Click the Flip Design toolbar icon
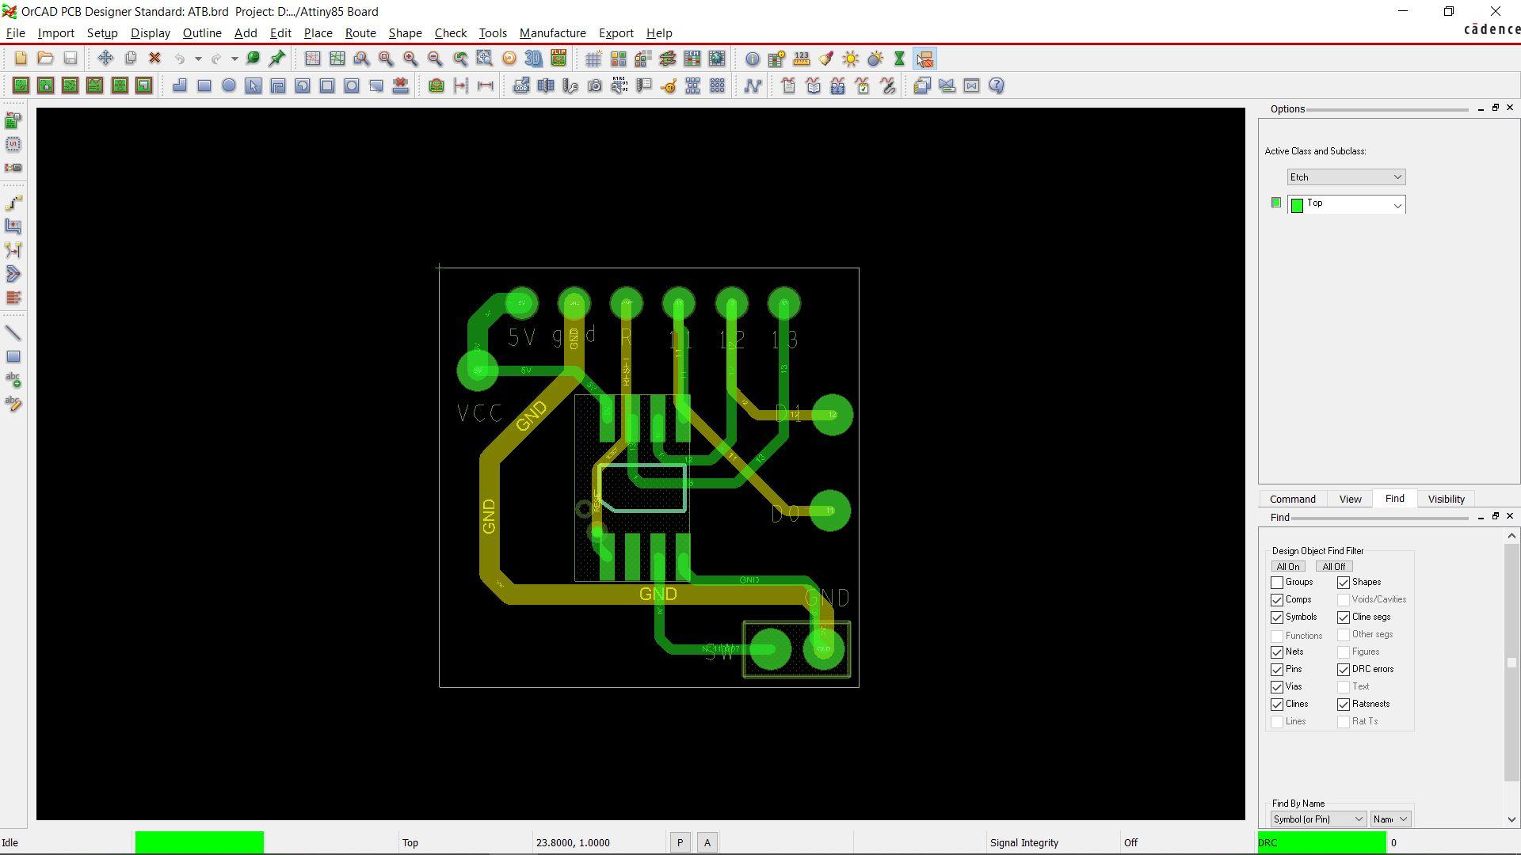 point(558,59)
